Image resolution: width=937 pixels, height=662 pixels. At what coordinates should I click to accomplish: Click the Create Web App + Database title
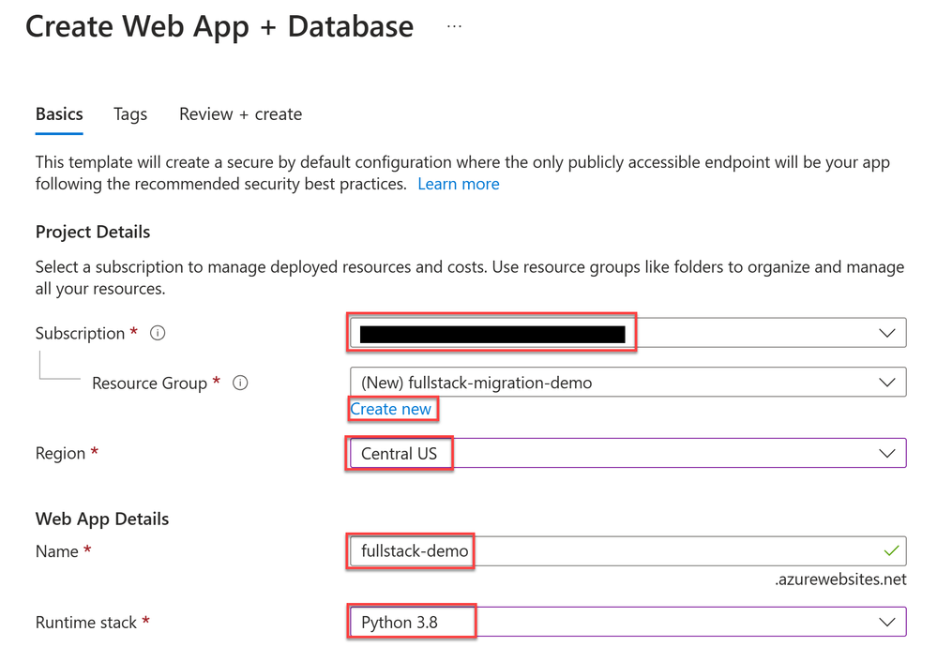(x=219, y=27)
